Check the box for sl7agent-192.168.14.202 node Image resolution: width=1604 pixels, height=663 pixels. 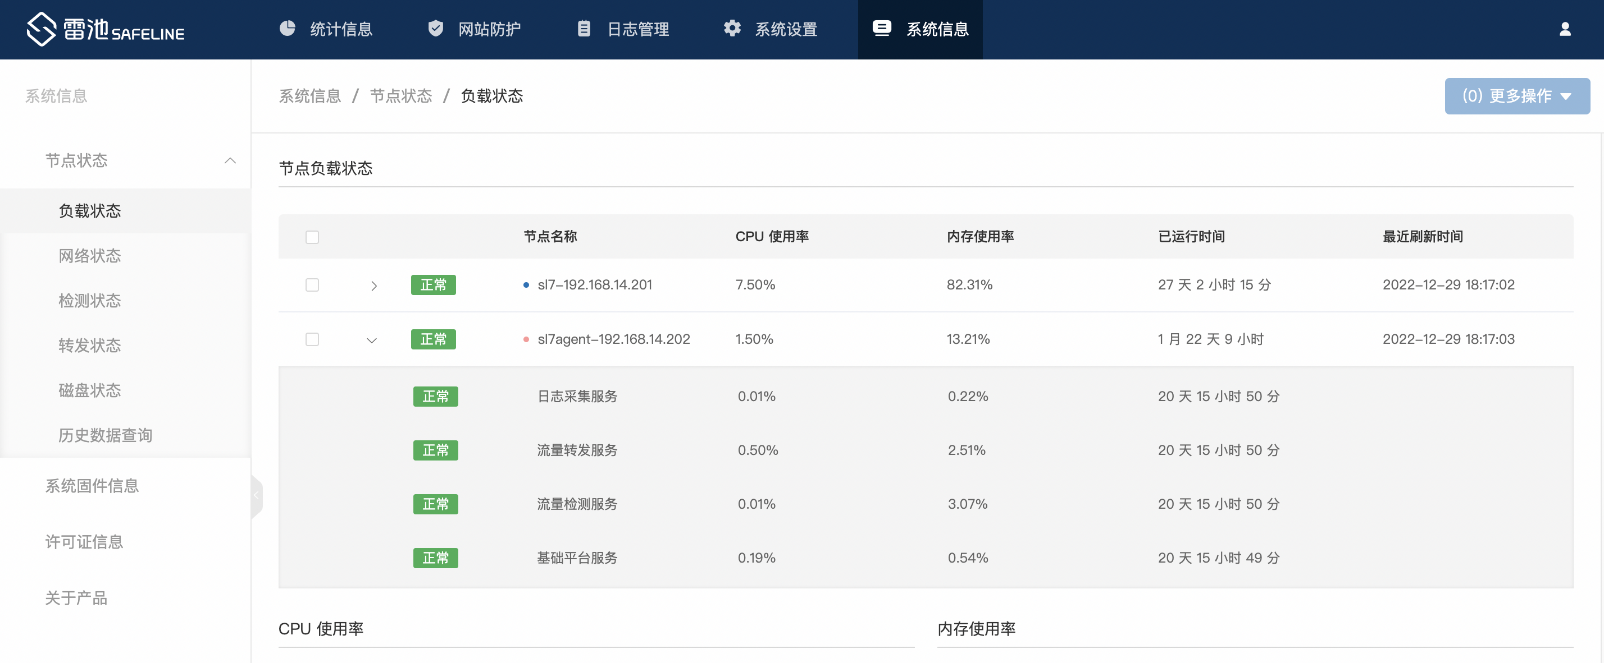click(x=312, y=339)
